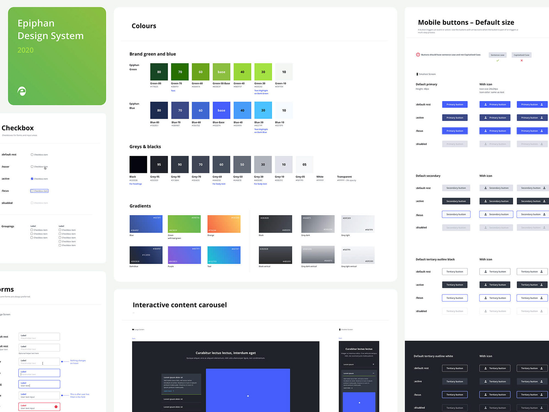Click the green checkmark under Sentence case
Viewport: 549px width, 412px height.
click(x=498, y=61)
